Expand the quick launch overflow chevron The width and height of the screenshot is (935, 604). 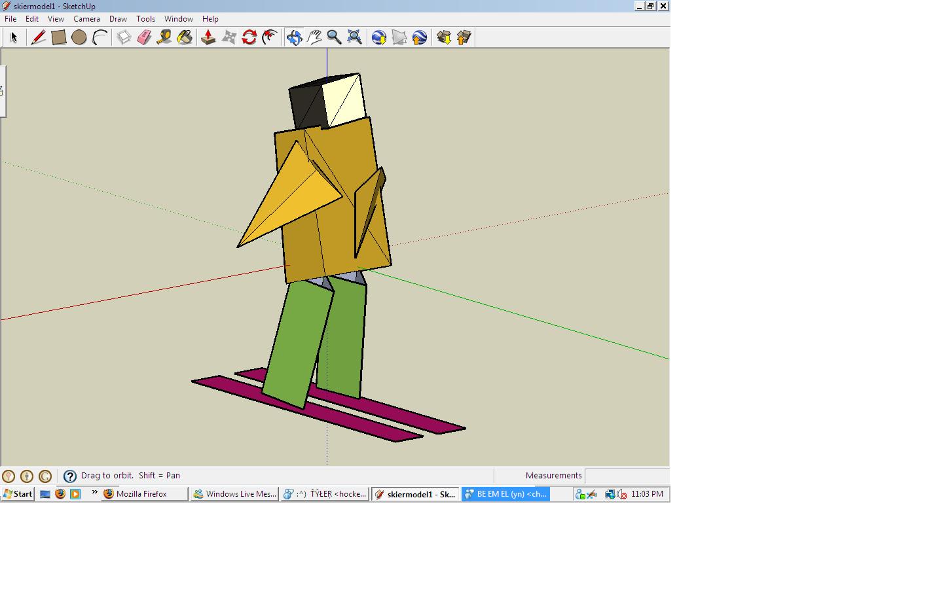pos(94,493)
